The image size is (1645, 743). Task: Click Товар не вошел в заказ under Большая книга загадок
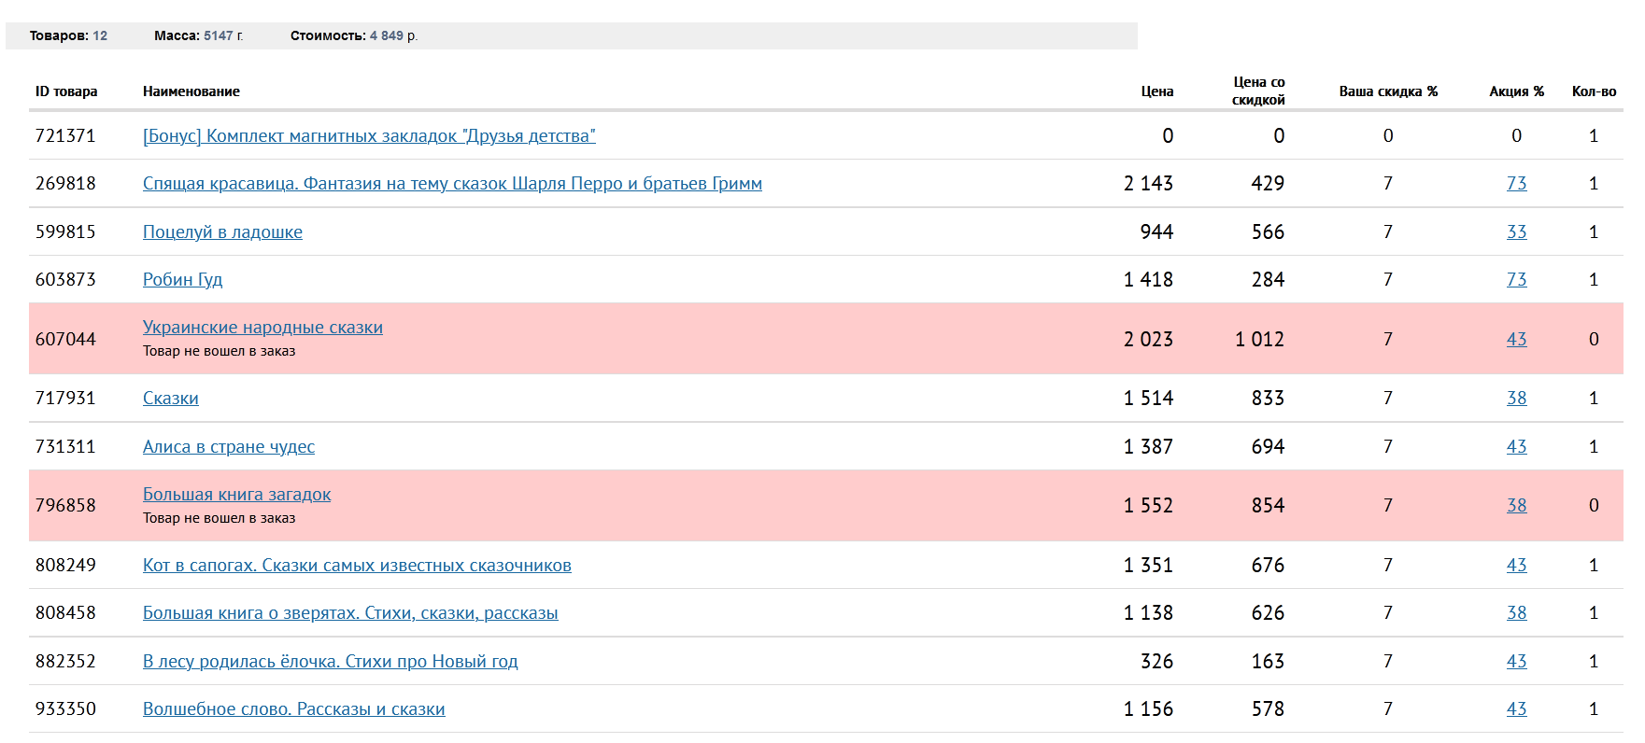219,519
